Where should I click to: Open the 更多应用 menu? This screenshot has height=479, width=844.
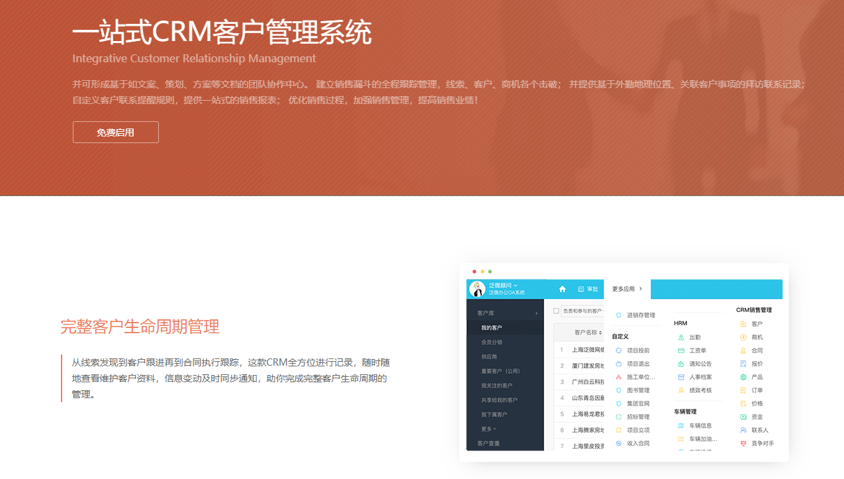(x=627, y=289)
